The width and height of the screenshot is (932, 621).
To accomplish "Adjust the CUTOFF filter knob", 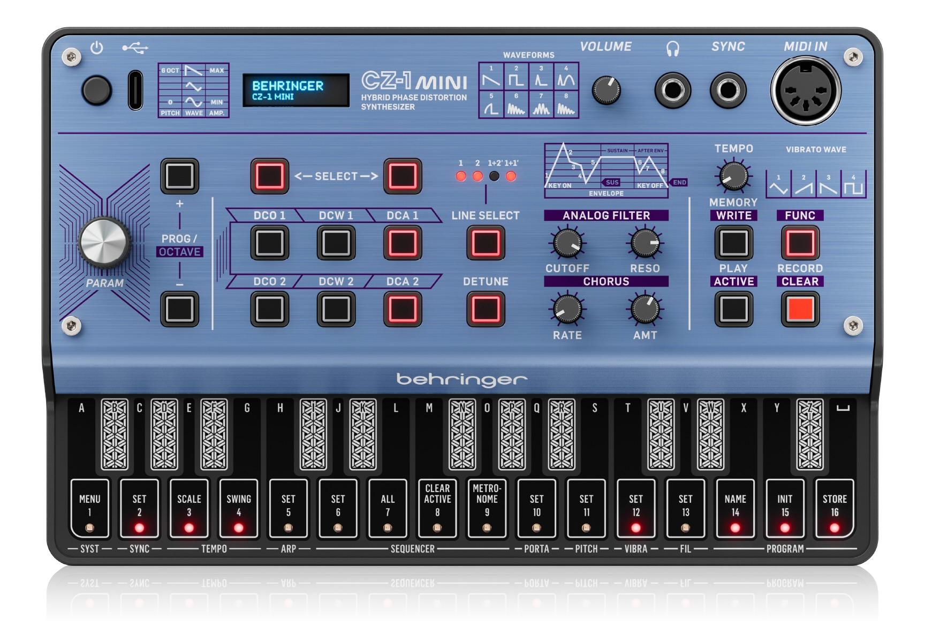I will pos(567,243).
